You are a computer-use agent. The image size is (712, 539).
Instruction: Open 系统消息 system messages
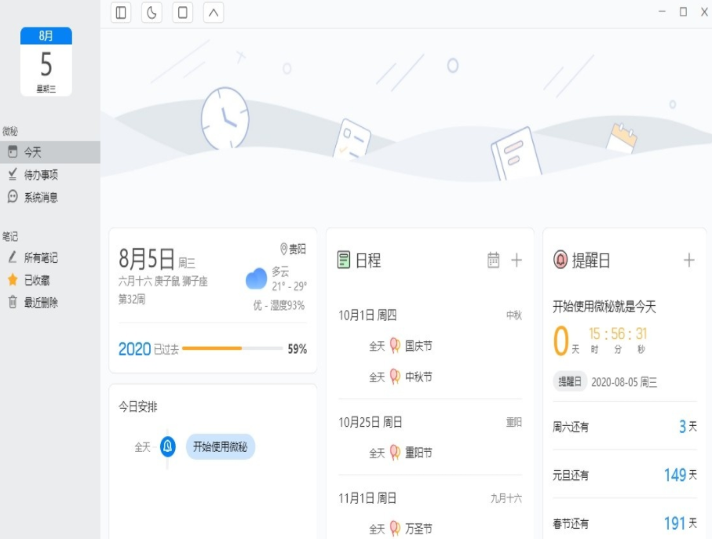coord(41,198)
